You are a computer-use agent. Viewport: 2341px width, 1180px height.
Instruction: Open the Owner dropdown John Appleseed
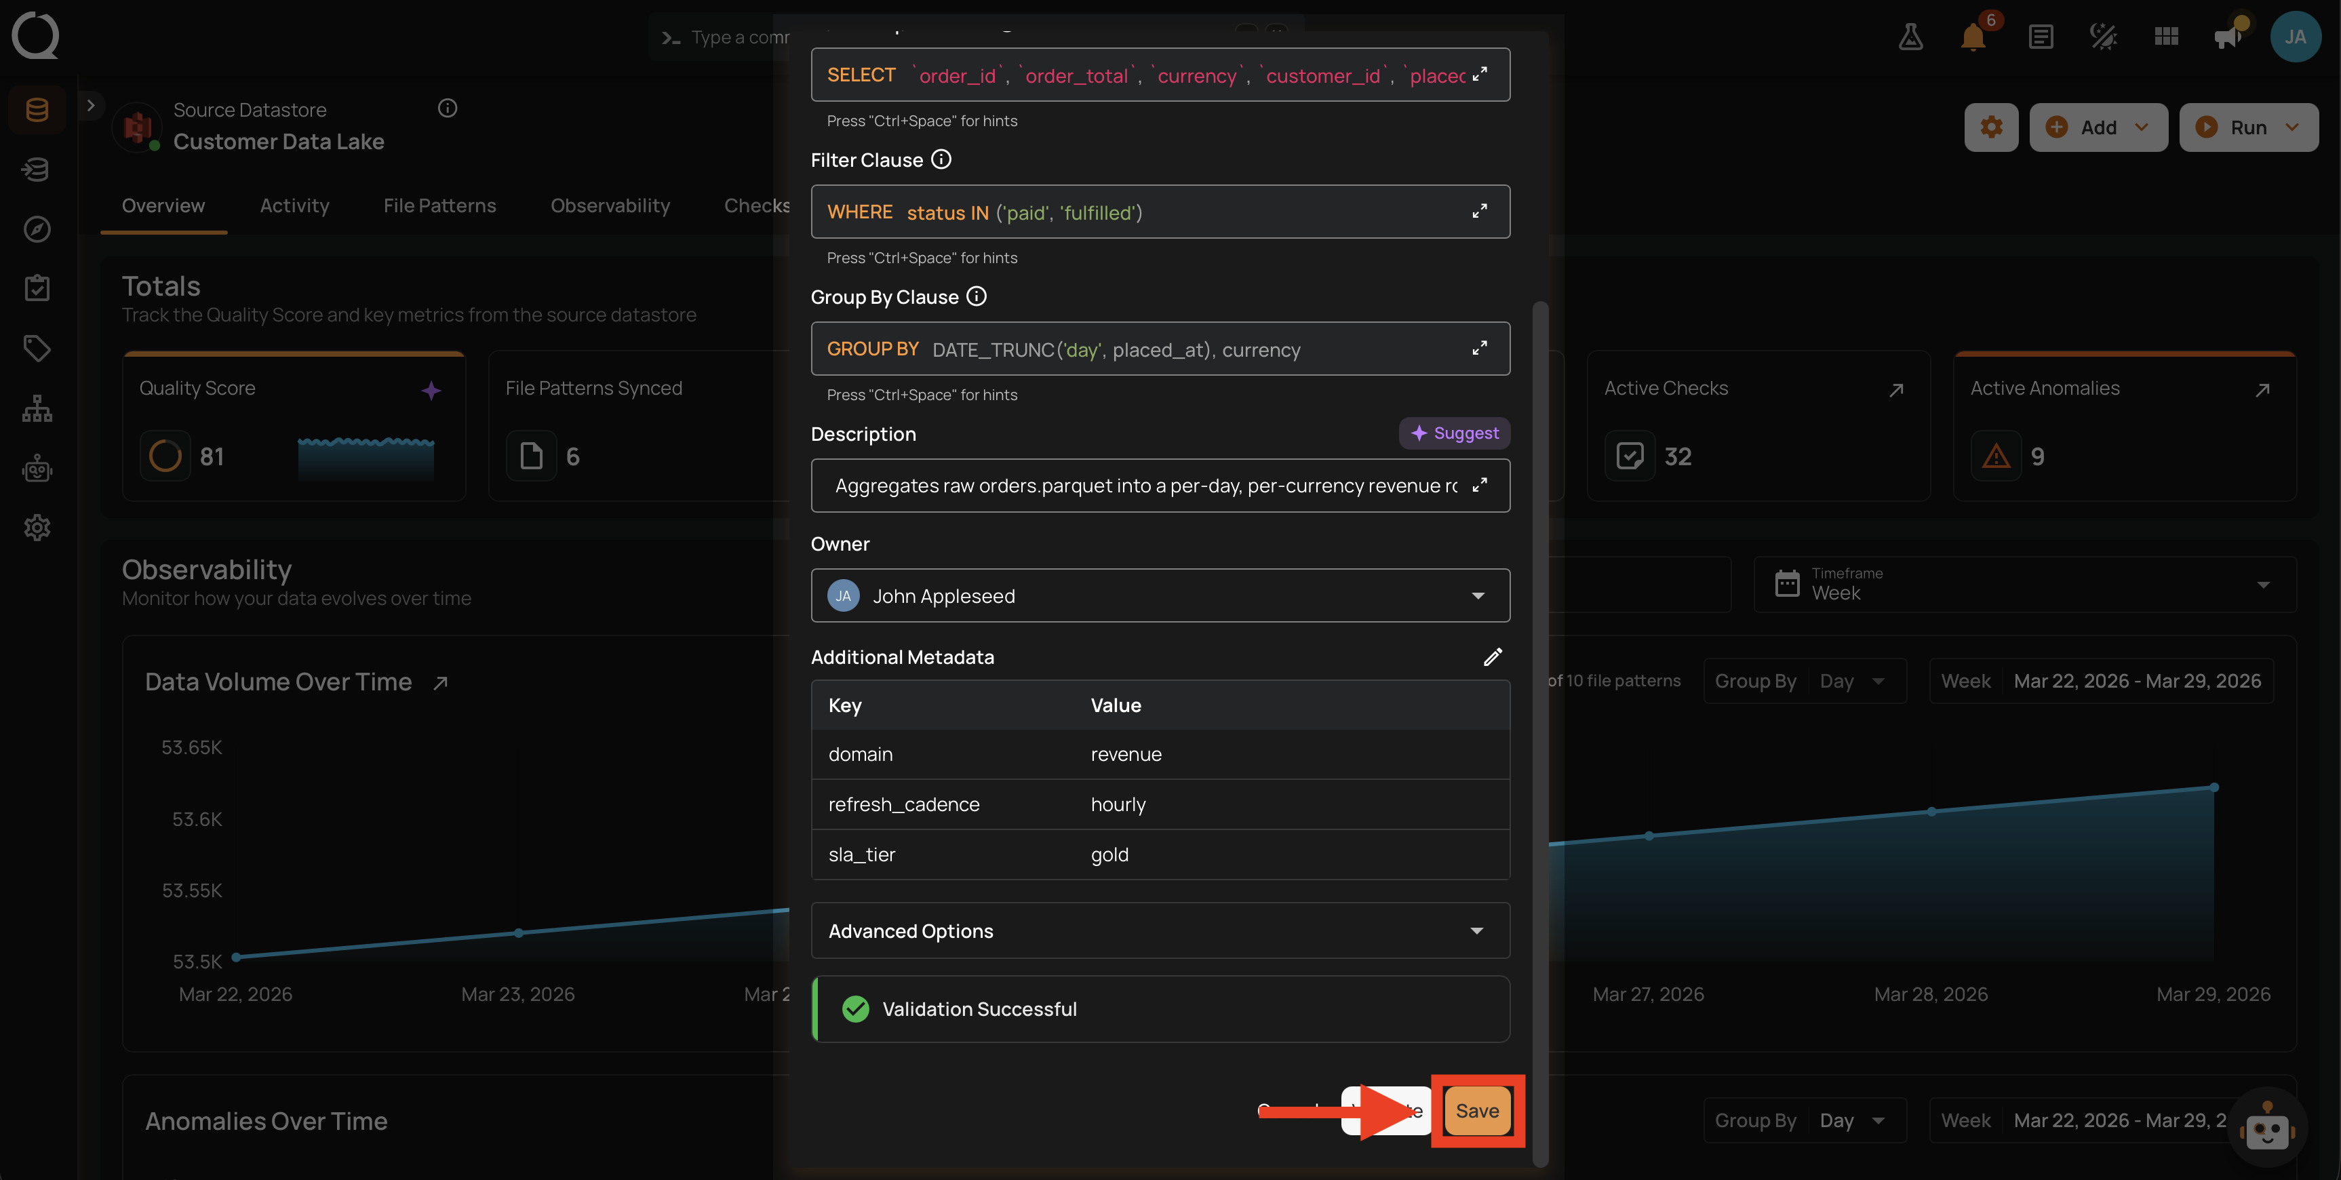coord(1160,595)
